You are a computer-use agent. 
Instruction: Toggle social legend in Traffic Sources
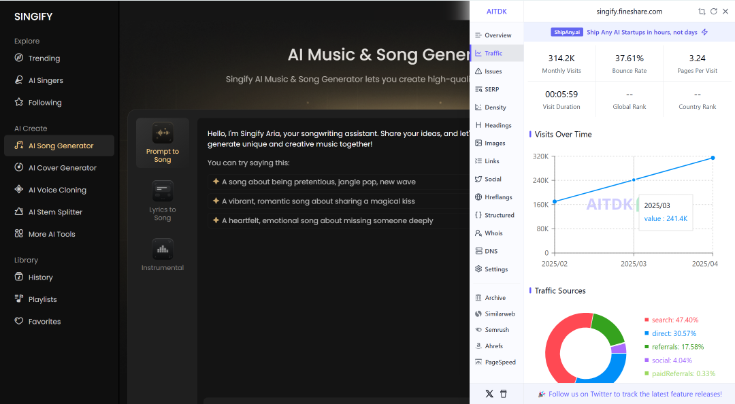tap(668, 360)
